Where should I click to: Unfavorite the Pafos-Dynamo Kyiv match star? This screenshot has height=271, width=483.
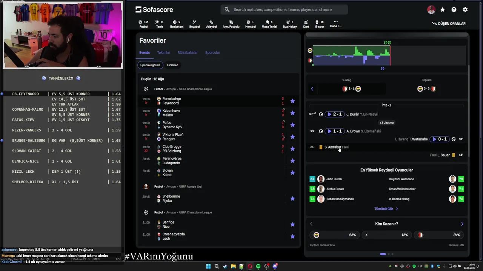(x=292, y=125)
